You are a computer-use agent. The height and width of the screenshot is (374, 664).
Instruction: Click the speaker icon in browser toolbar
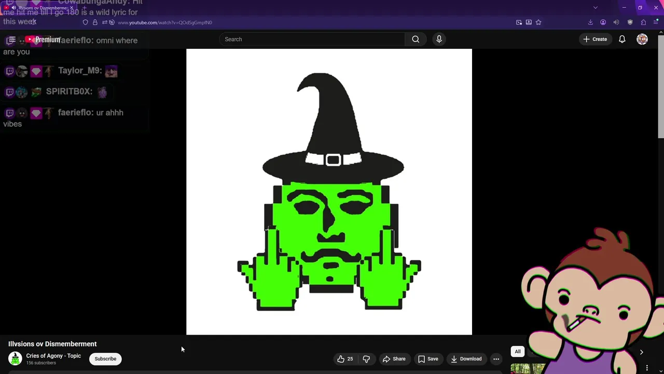click(x=616, y=22)
